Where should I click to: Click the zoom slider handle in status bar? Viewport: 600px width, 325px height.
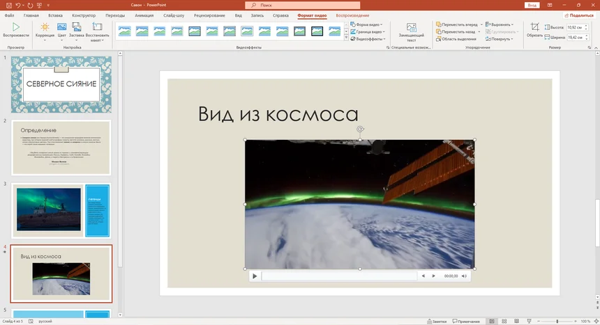[557, 322]
